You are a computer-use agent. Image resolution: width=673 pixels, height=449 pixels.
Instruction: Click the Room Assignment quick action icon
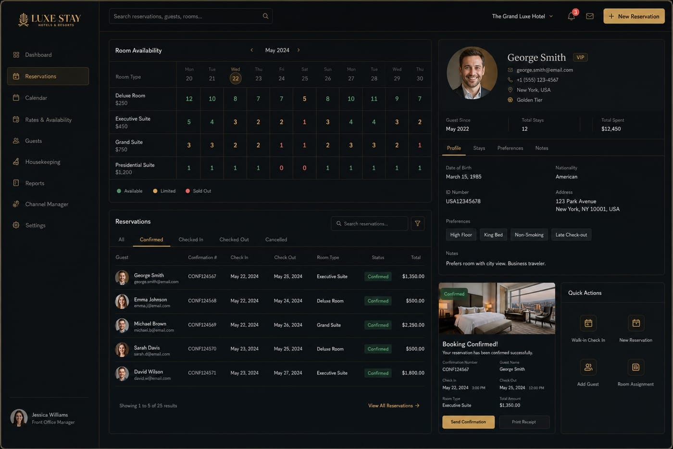[x=636, y=367]
